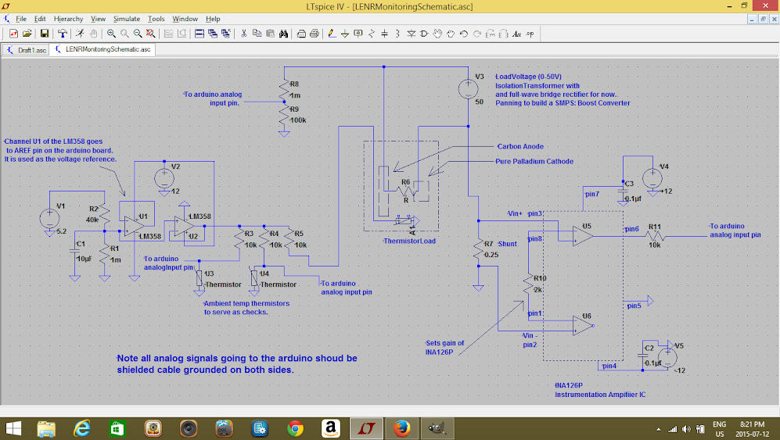The width and height of the screenshot is (780, 440).
Task: Open the Amazon app from the taskbar
Action: pyautogui.click(x=331, y=428)
